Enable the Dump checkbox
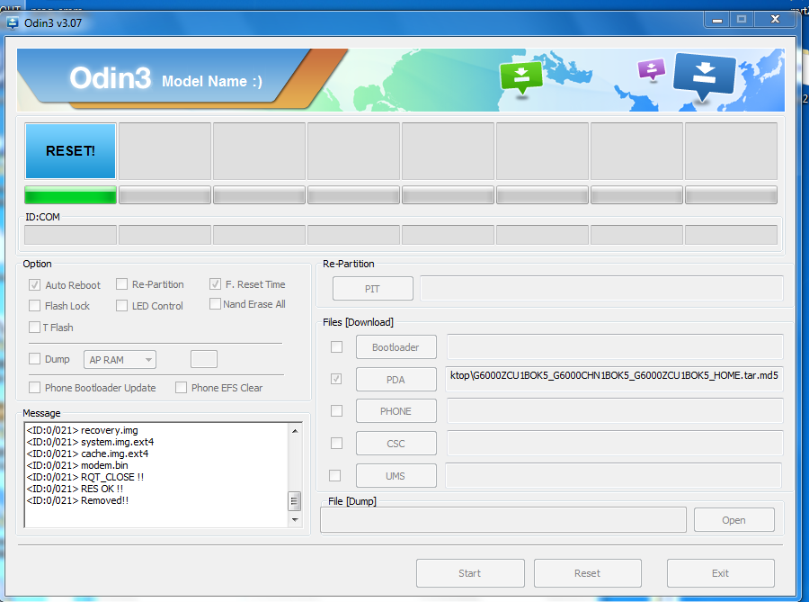809x602 pixels. click(x=34, y=358)
